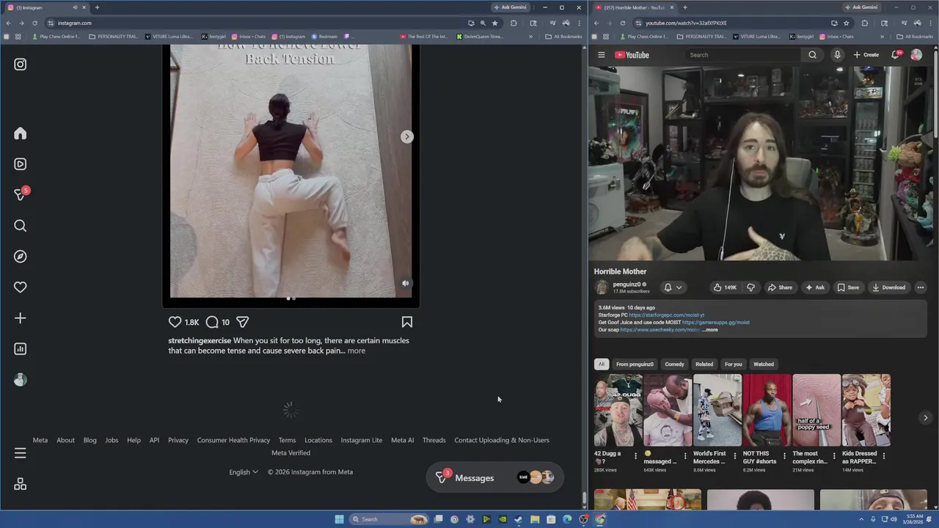Open Instagram Notifications heart icon

20,287
